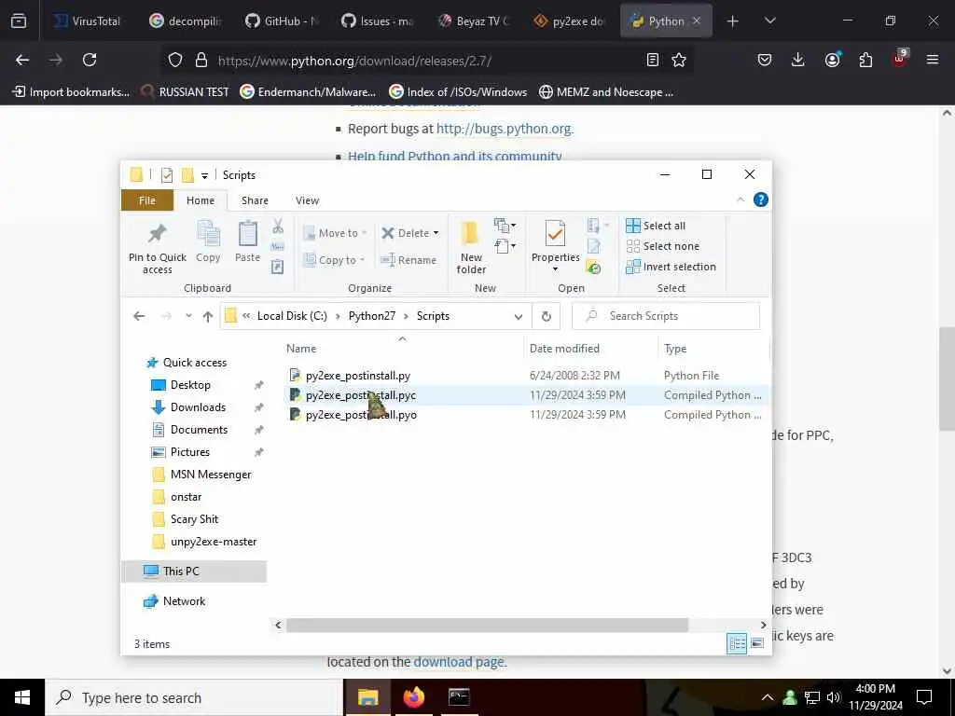Bookmark this page with the star icon

click(x=679, y=60)
